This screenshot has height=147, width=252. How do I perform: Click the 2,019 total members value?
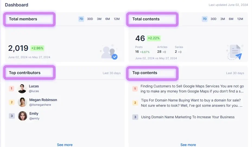[x=18, y=48]
